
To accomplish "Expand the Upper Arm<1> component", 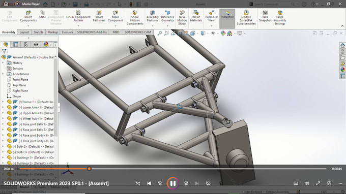I will [3, 113].
